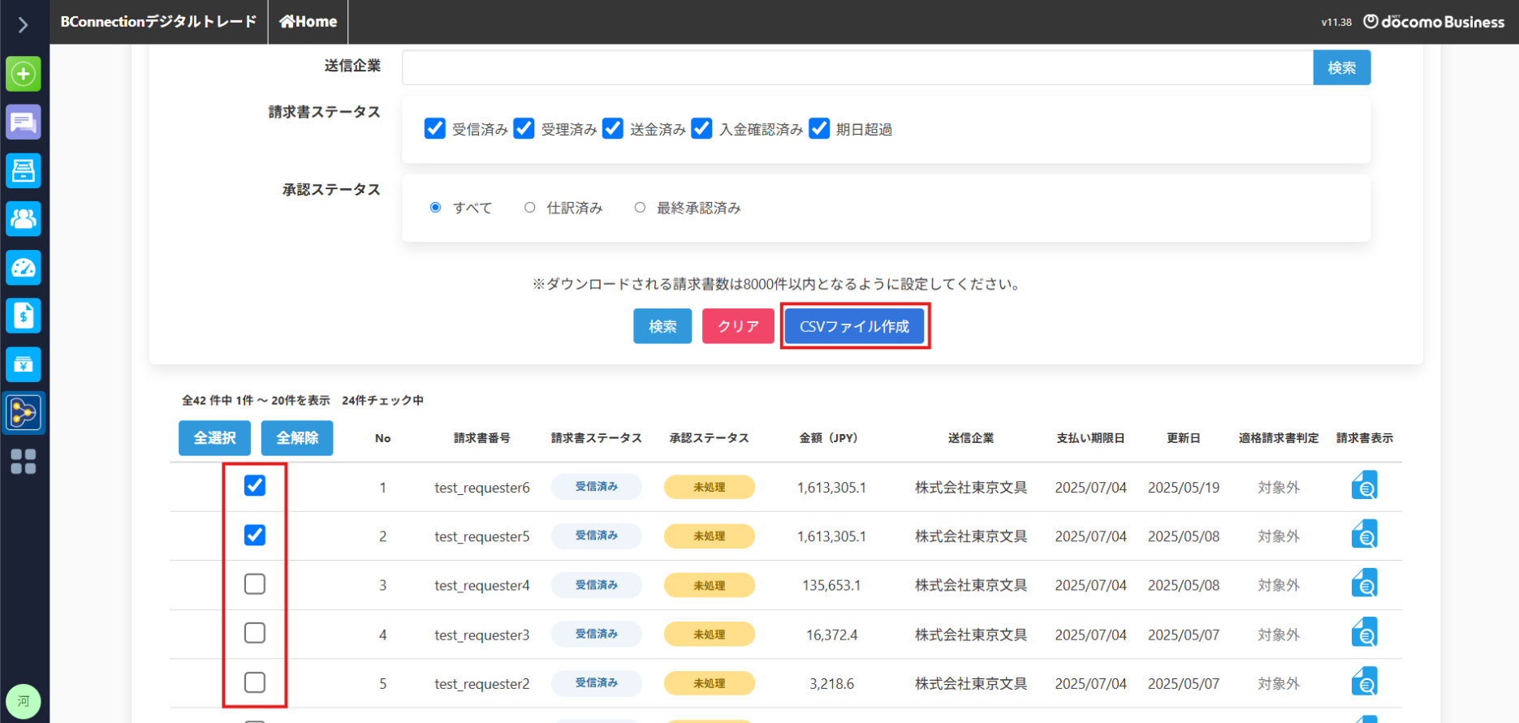The width and height of the screenshot is (1519, 723).
Task: Expand the sidebar with chevron arrow
Action: pos(24,25)
